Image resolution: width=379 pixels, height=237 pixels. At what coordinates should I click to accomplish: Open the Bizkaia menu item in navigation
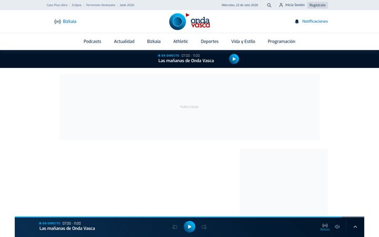click(x=154, y=42)
